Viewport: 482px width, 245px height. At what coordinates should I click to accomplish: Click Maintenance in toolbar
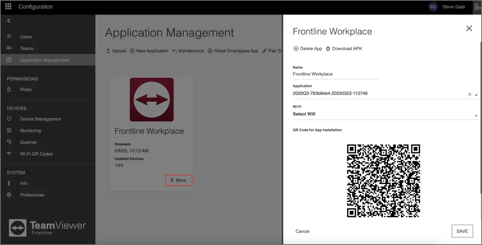188,51
